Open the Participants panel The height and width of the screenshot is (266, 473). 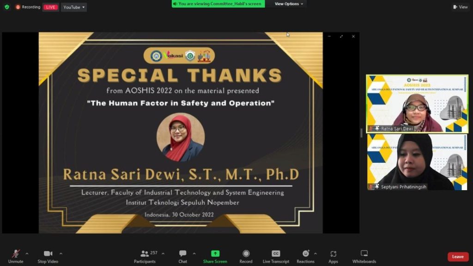(x=145, y=256)
